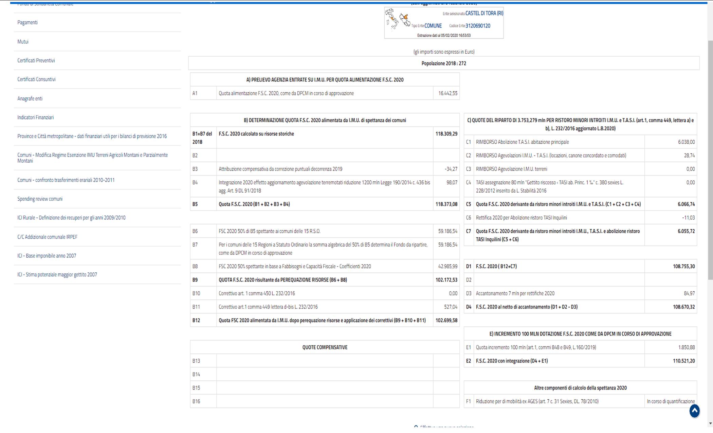The width and height of the screenshot is (713, 433).
Task: Go to Certificati Preventivi
Action: (x=36, y=60)
